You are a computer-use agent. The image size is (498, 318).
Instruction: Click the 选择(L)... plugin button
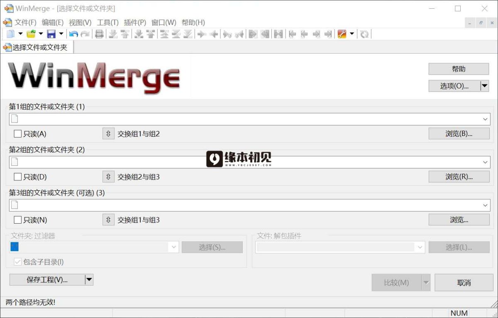tap(459, 247)
